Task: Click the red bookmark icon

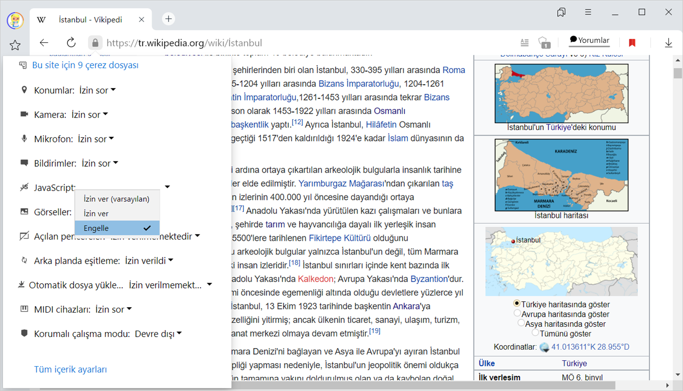Action: pos(632,43)
